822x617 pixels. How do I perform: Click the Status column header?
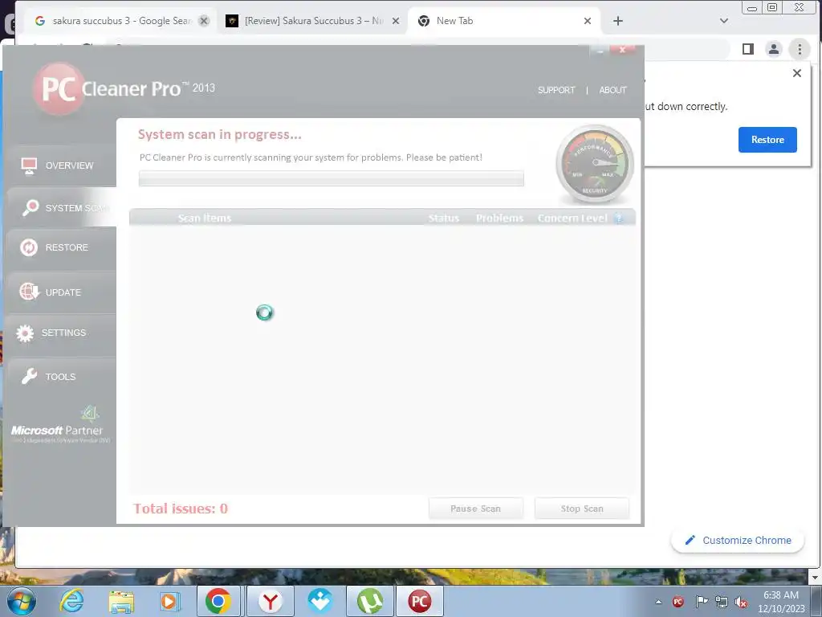coord(443,219)
